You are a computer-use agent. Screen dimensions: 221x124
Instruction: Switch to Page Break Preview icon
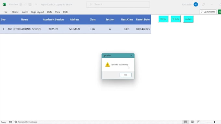(199, 122)
